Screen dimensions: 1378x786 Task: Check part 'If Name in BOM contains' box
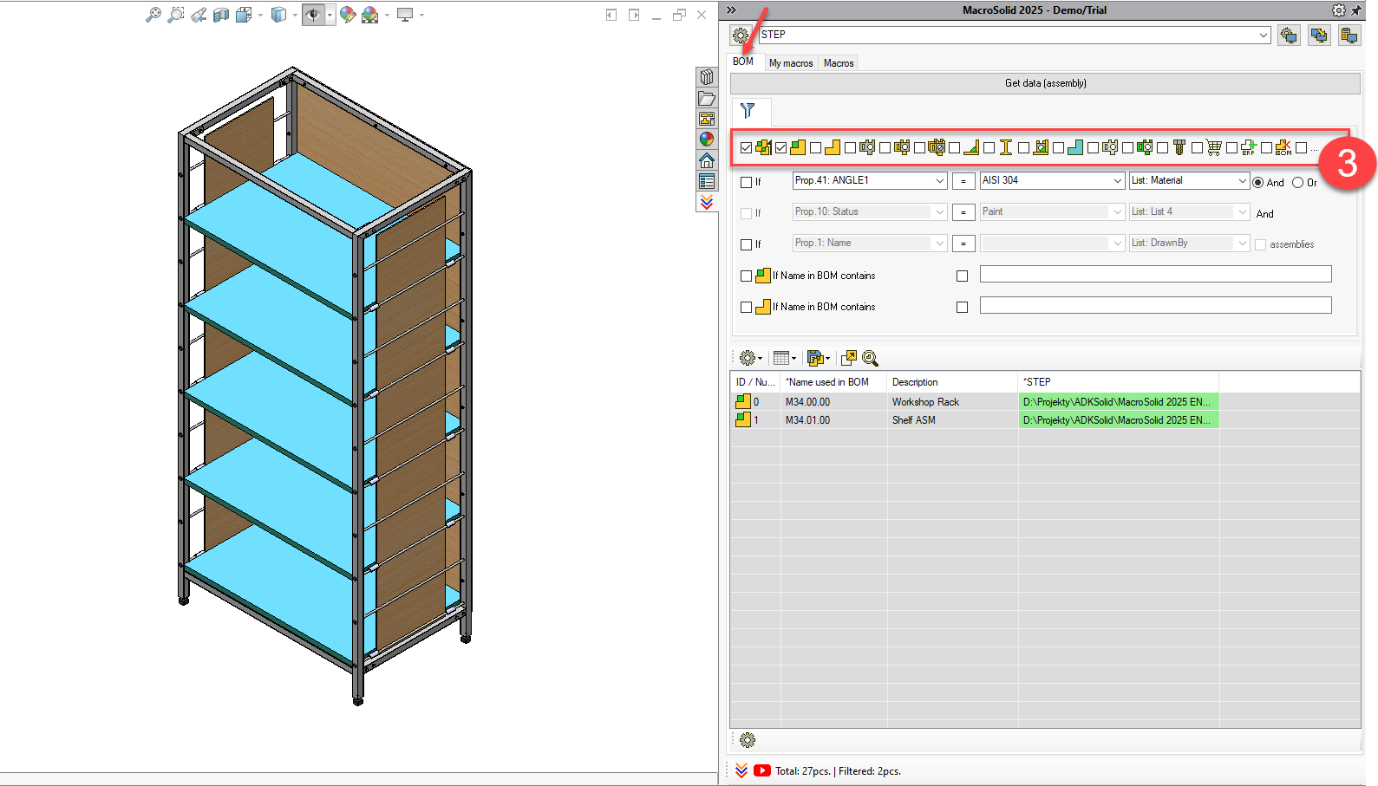[x=747, y=308]
